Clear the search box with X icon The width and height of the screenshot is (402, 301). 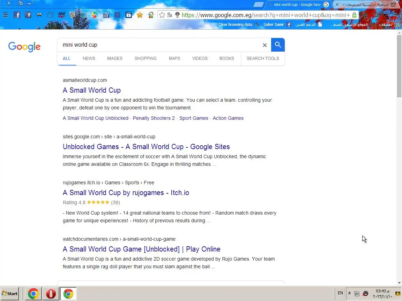pyautogui.click(x=265, y=45)
